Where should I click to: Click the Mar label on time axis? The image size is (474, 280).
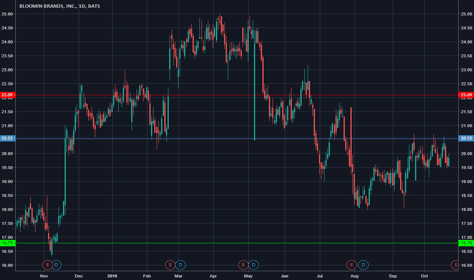tap(179, 276)
